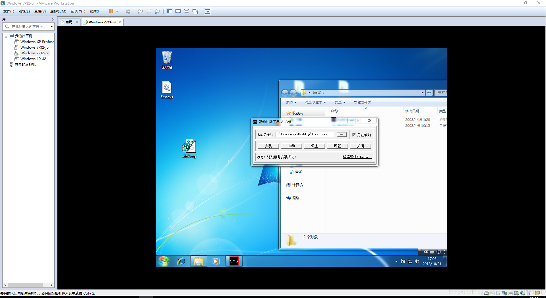This screenshot has width=546, height=298.
Task: Click the 关闭 close button in driver tool
Action: tap(360, 146)
